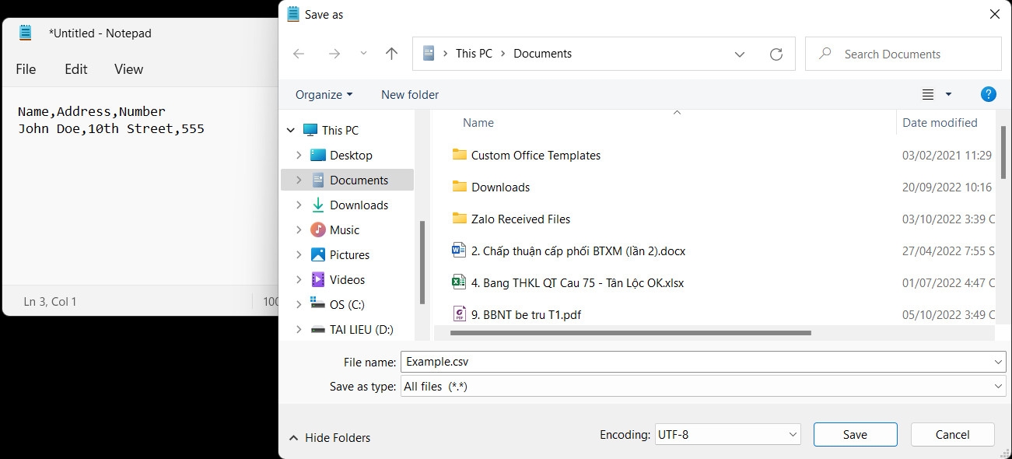
Task: Click Documents in the address breadcrumb
Action: point(542,54)
